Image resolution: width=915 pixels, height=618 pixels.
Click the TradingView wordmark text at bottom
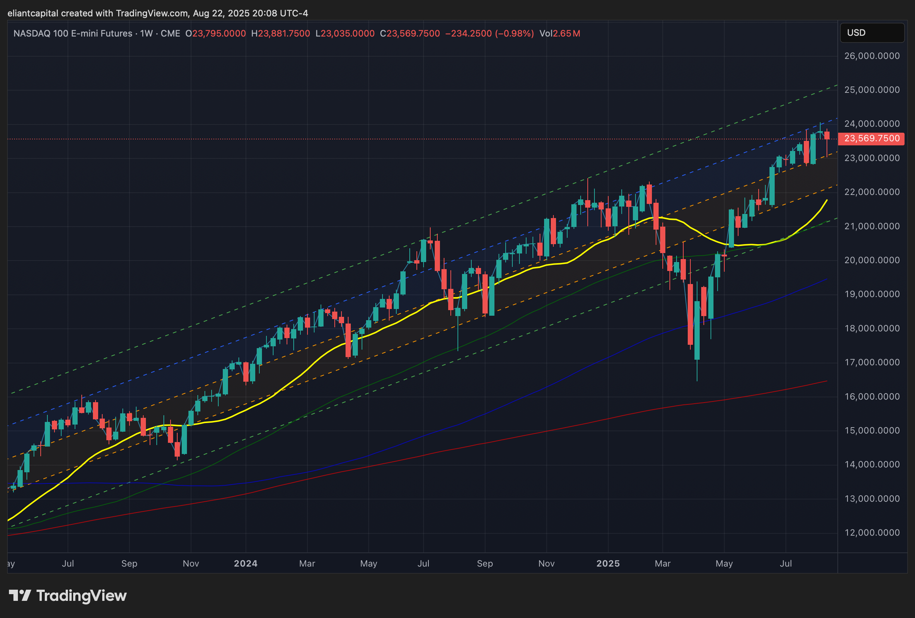coord(81,596)
